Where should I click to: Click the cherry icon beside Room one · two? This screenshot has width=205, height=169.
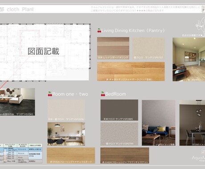[x=50, y=94]
